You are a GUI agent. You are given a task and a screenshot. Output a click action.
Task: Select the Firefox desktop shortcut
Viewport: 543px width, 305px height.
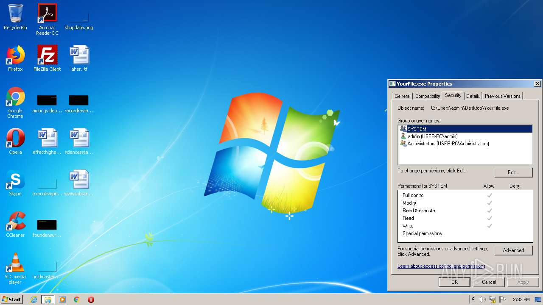(15, 58)
